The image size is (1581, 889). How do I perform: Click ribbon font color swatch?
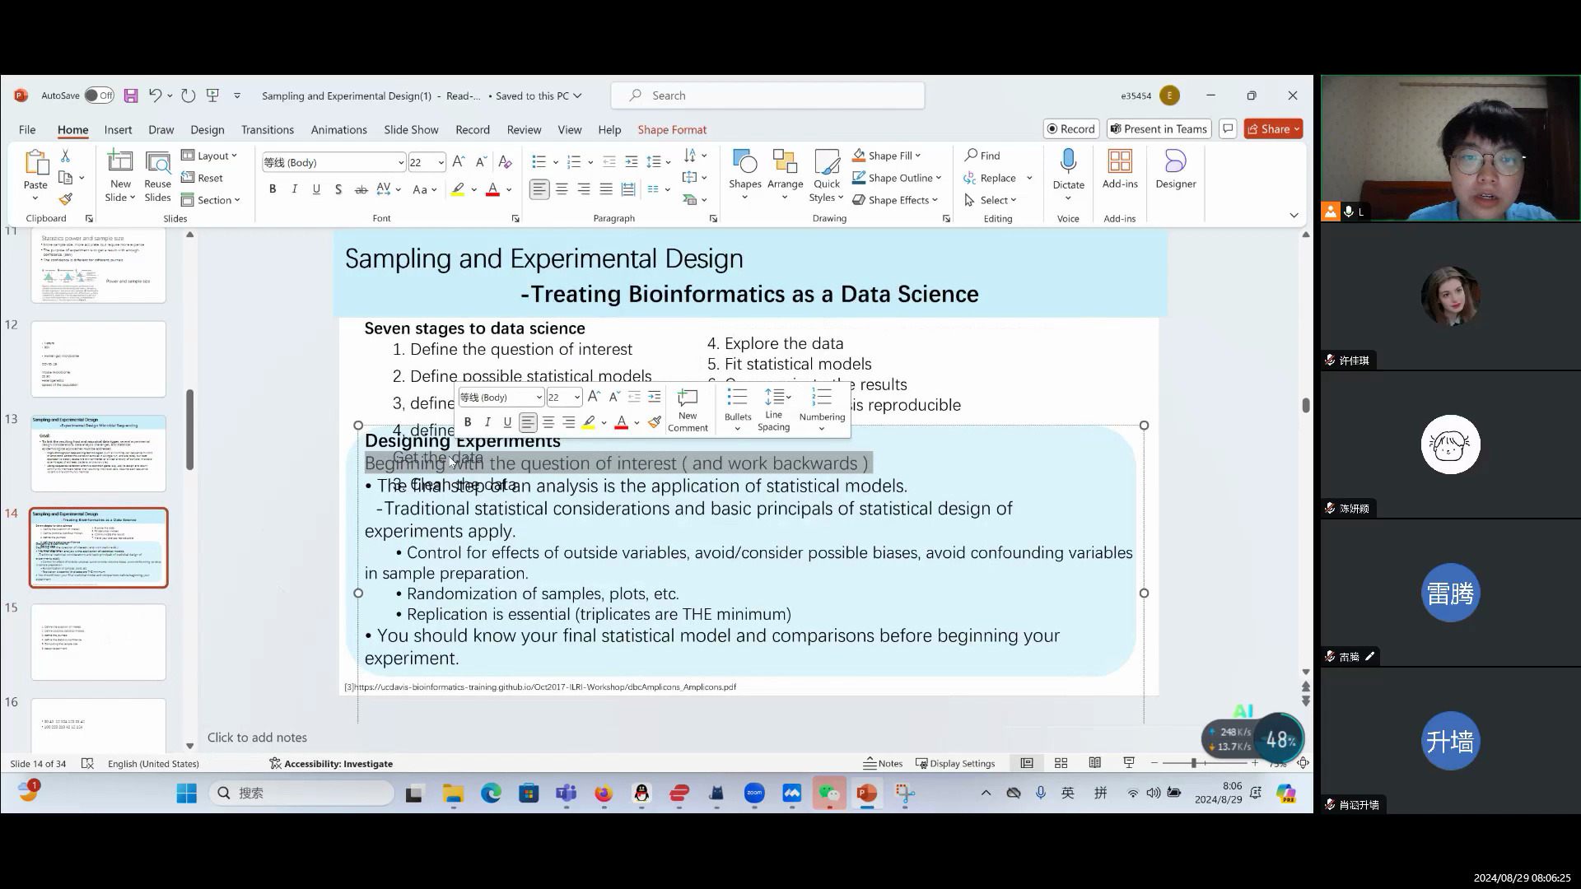click(492, 189)
